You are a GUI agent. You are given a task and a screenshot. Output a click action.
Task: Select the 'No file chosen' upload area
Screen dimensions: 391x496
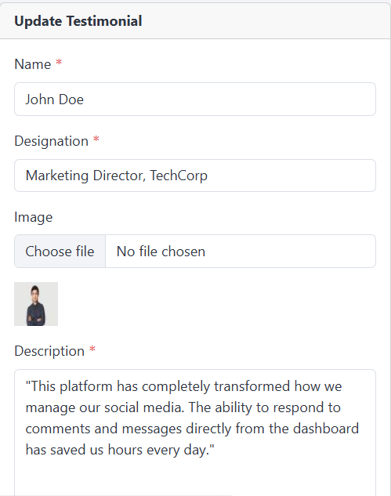tap(241, 252)
